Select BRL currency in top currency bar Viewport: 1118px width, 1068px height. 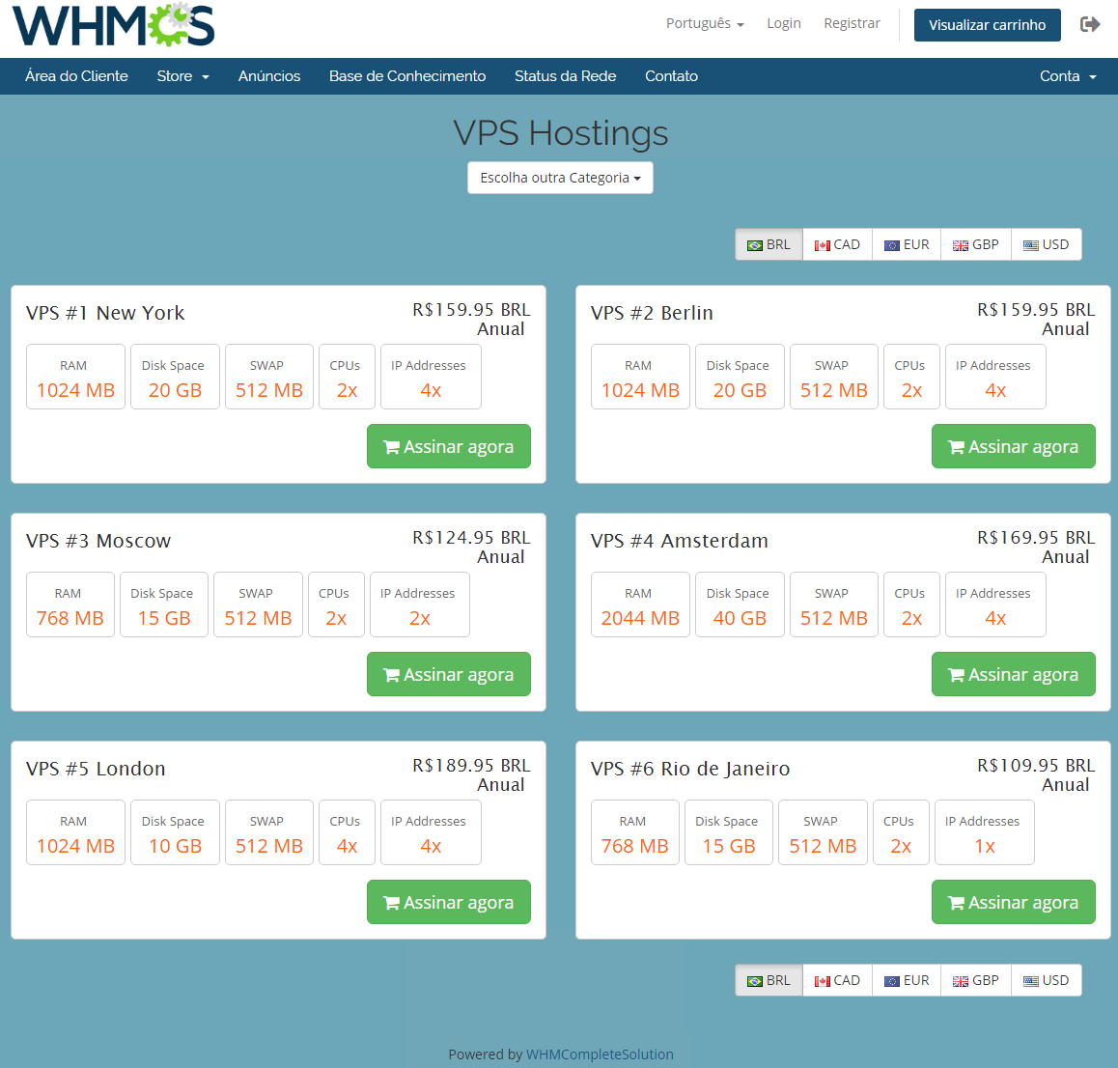[769, 244]
